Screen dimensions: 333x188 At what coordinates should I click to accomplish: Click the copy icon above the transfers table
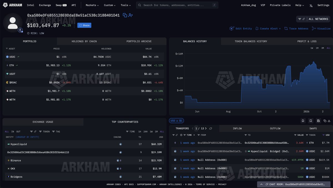click(x=325, y=121)
